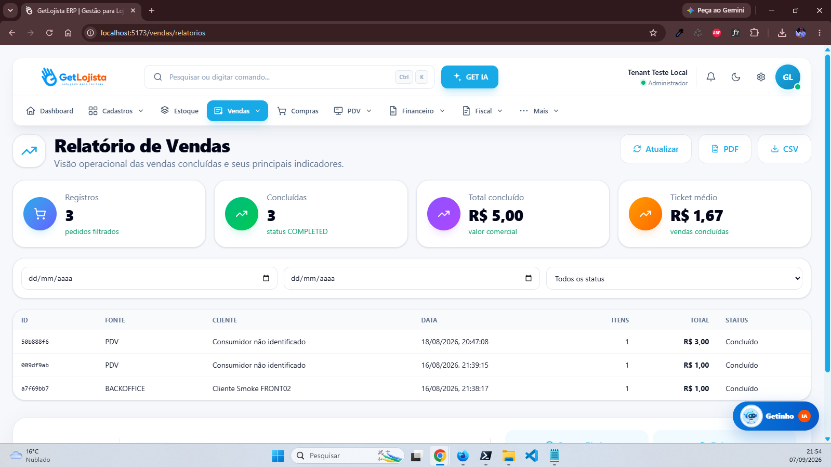
Task: Reload the page in the browser
Action: point(49,33)
